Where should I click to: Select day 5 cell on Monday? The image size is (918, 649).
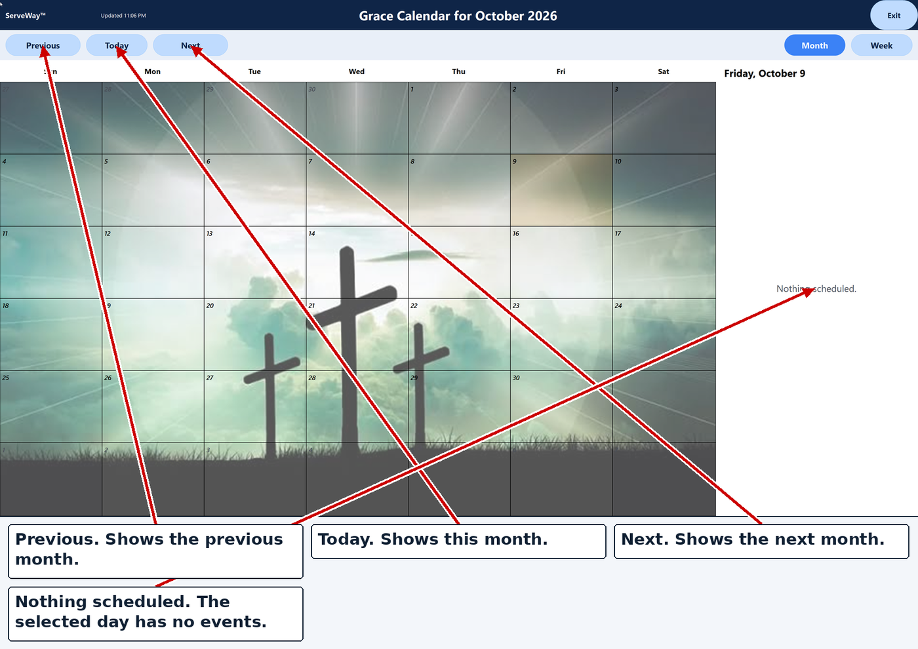click(x=153, y=190)
